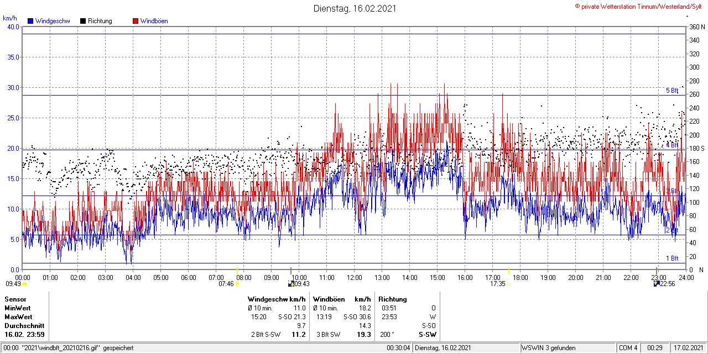Click the 09:43 moon time label
This screenshot has width=708, height=354.
click(x=301, y=284)
